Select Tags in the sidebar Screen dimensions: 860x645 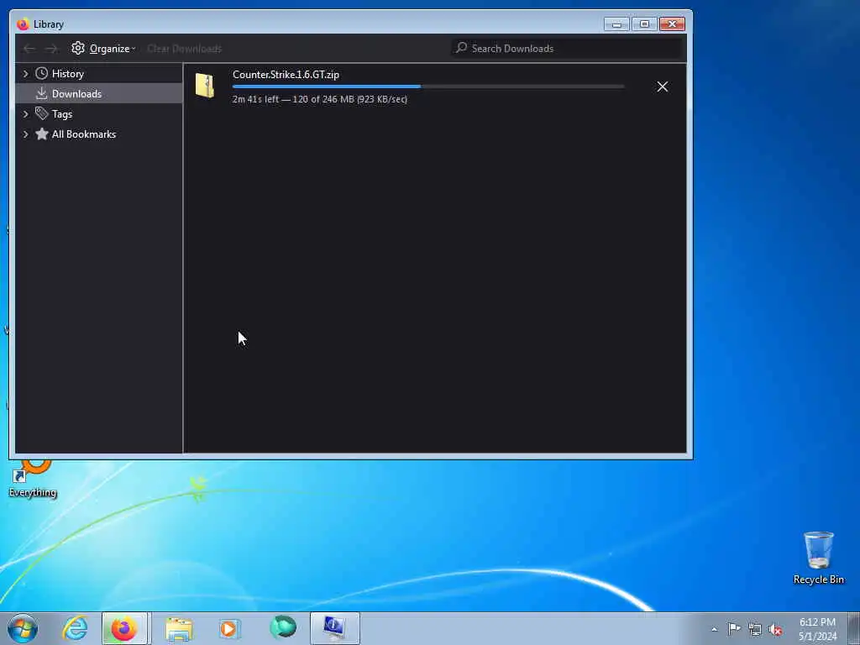pyautogui.click(x=99, y=114)
